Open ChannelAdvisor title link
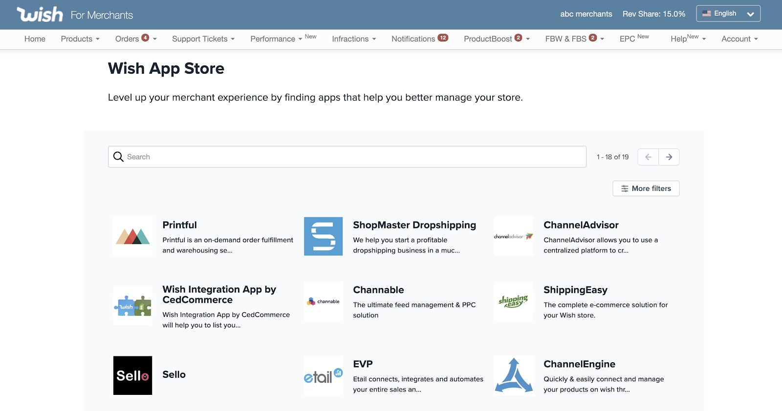This screenshot has height=411, width=782. click(581, 225)
